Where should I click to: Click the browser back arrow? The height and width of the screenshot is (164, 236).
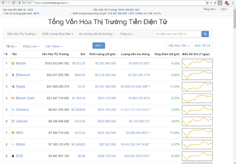(x=3, y=3)
